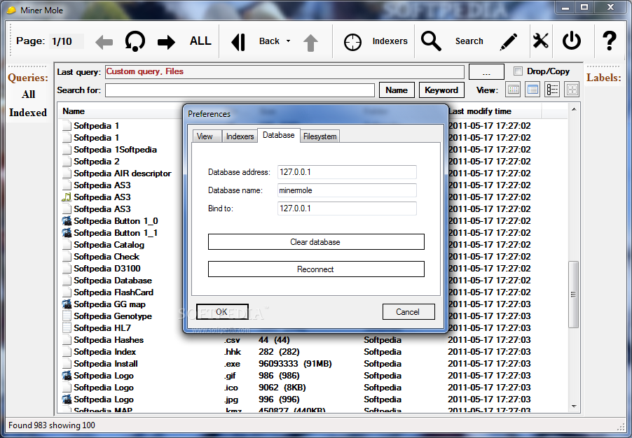Screen dimensions: 632x438
Task: Click image icon of Softpedia Button 1_1
Action: 67,233
